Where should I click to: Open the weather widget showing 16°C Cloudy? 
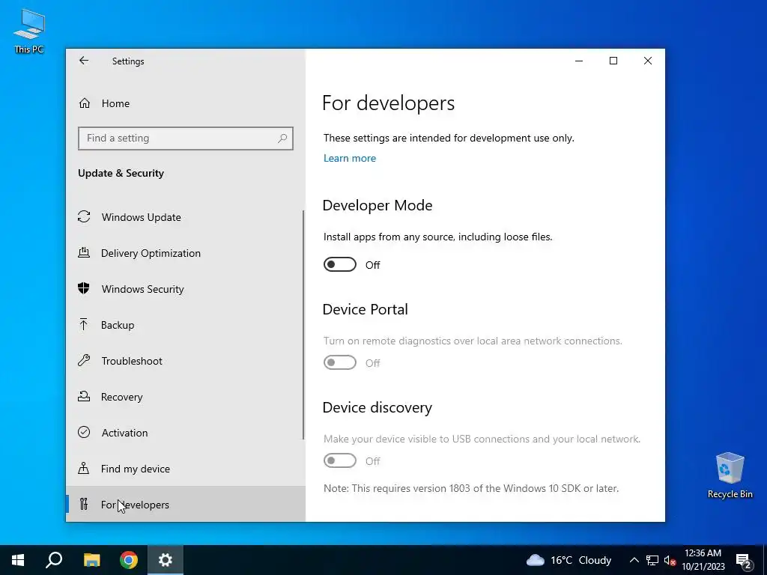[x=569, y=560]
